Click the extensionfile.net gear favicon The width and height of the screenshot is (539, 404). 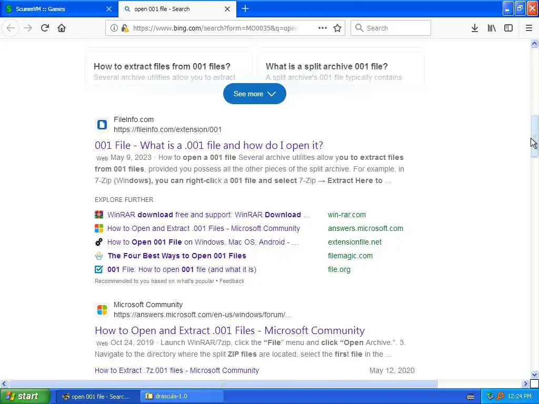coord(99,242)
